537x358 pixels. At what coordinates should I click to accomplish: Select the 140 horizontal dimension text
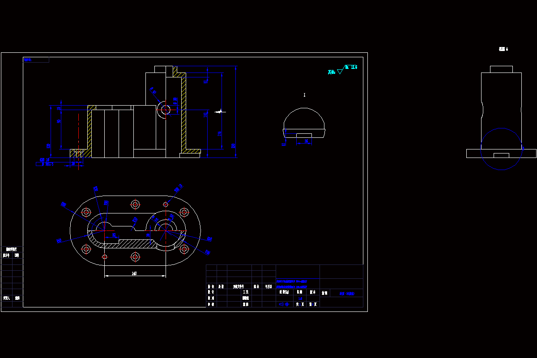134,273
